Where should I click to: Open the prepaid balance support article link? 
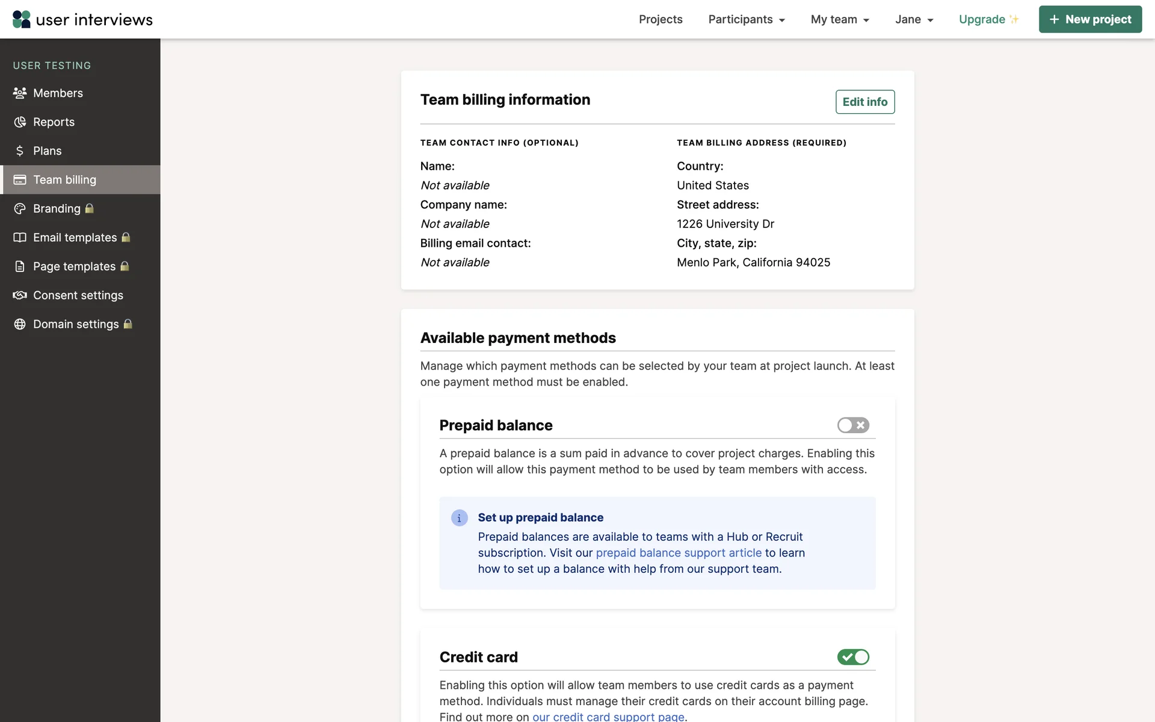679,553
